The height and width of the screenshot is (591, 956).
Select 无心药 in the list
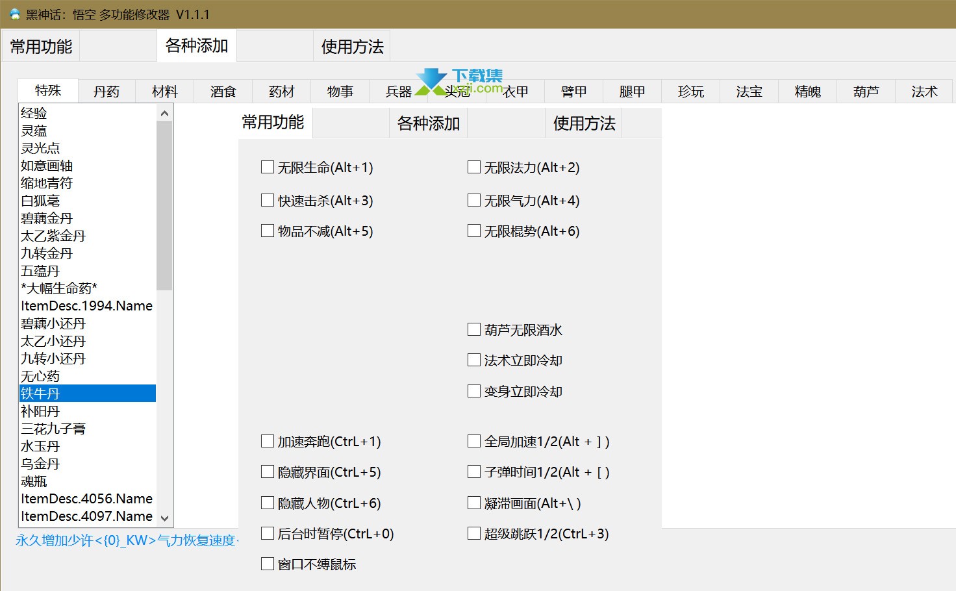click(x=88, y=376)
